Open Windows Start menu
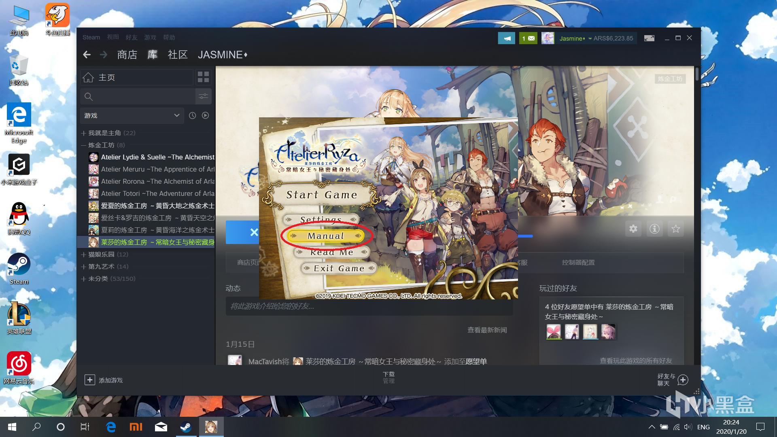 [x=12, y=427]
